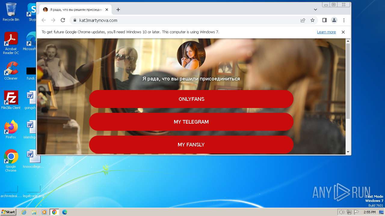Open the CCleaner desktop icon
Screen dimensions: 385x216
click(11, 71)
